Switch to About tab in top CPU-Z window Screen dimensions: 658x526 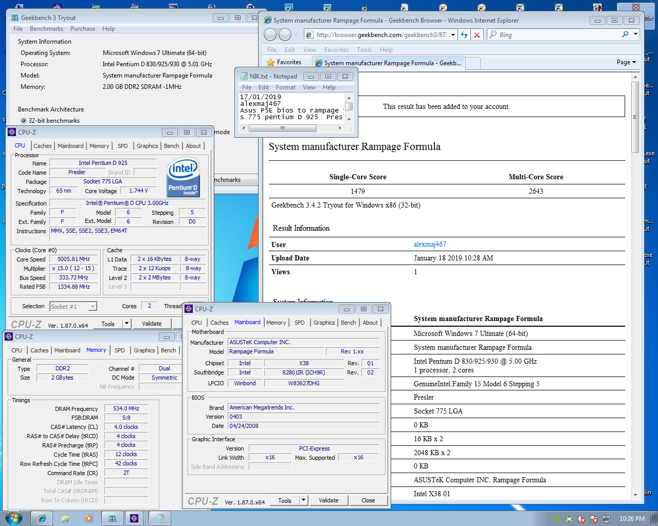[x=193, y=146]
